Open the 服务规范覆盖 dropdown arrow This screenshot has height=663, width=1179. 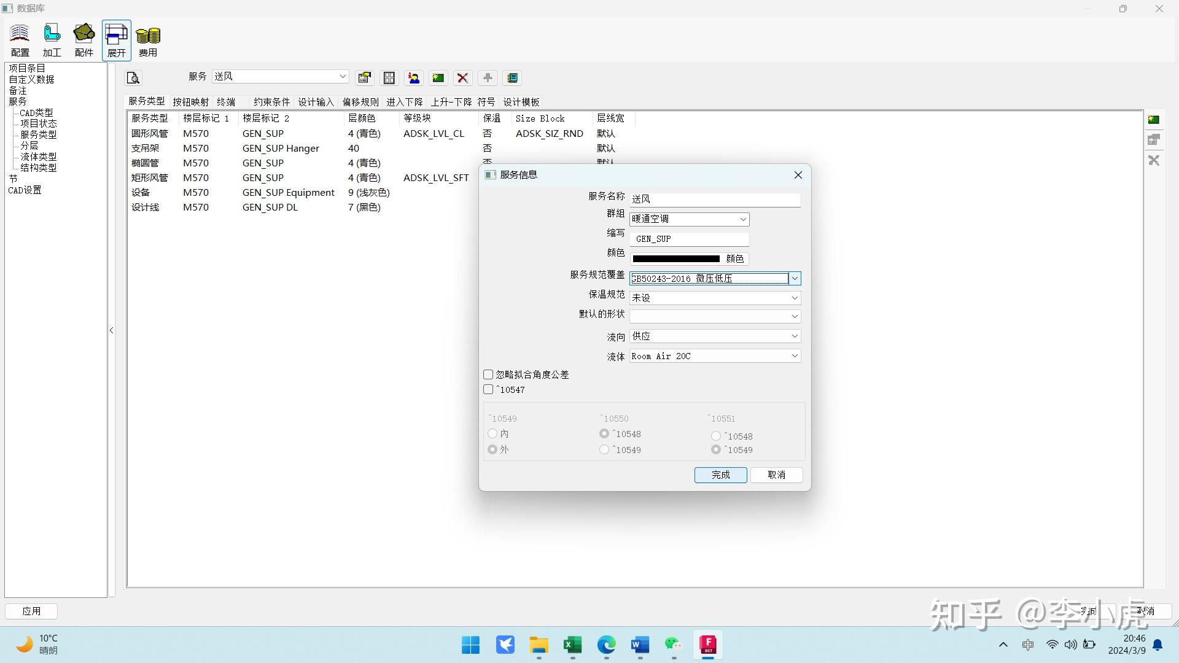[795, 279]
